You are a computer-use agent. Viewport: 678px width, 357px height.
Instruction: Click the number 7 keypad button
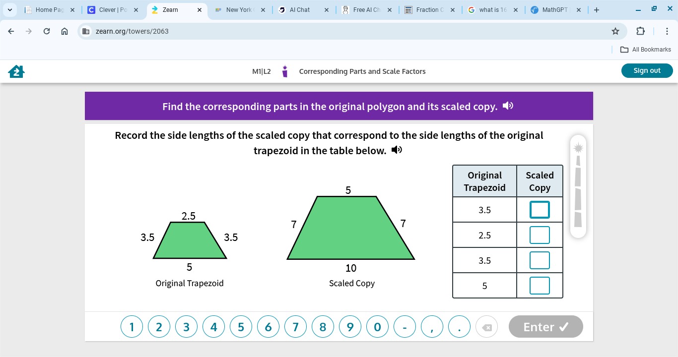pyautogui.click(x=295, y=327)
